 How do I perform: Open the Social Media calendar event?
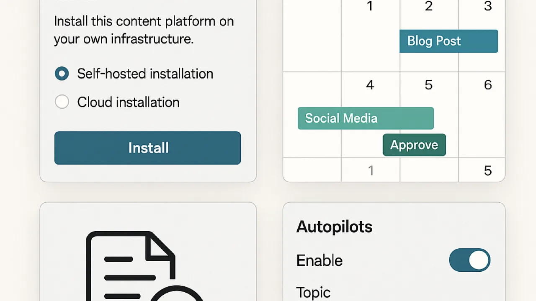[x=366, y=118]
